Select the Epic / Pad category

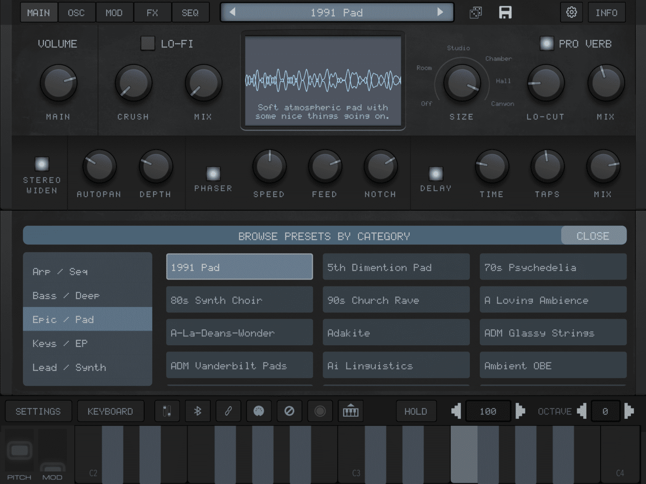[87, 319]
